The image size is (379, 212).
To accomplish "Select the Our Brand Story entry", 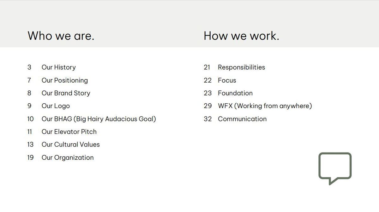I will [x=66, y=93].
